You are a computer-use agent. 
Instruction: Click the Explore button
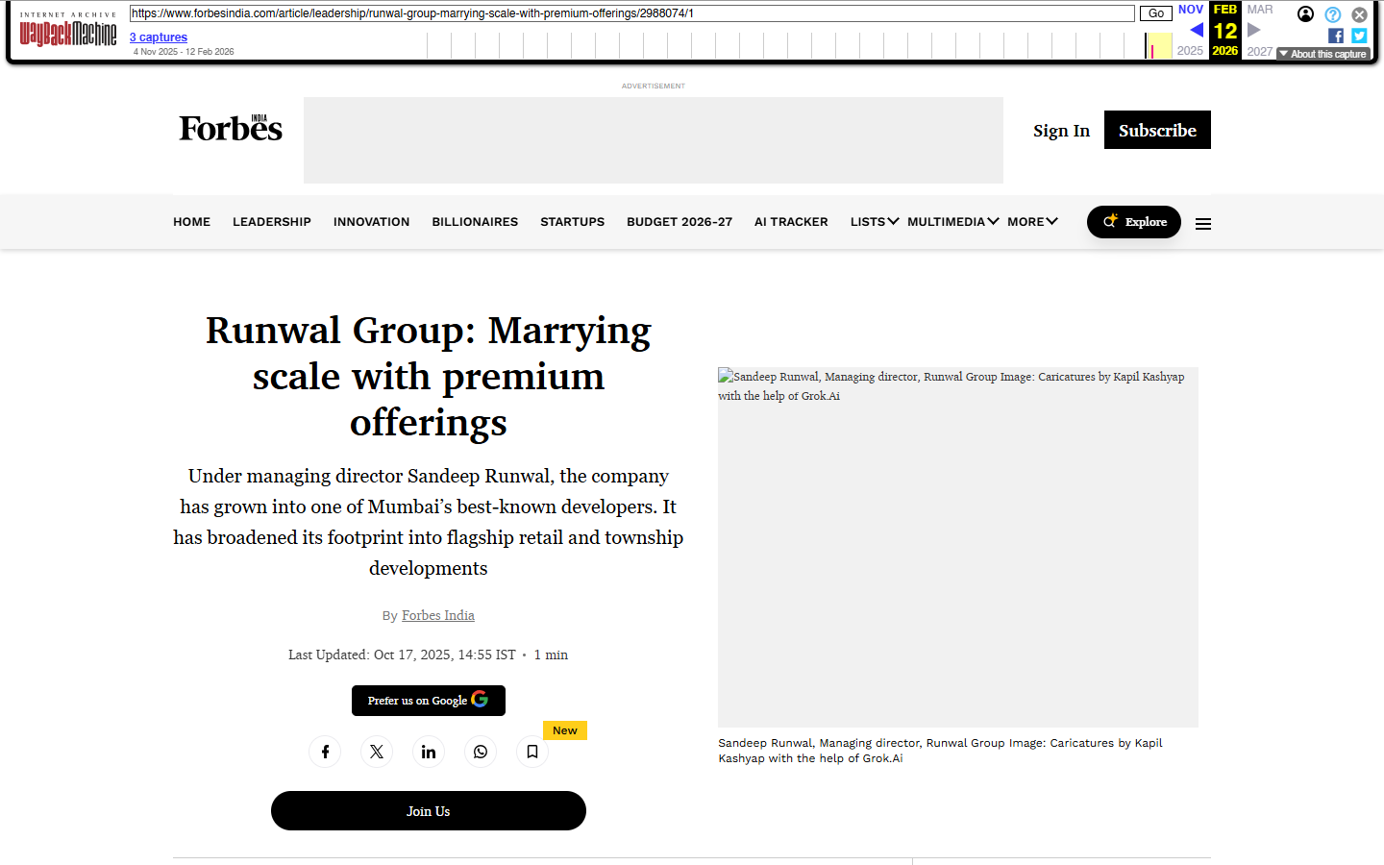point(1134,222)
